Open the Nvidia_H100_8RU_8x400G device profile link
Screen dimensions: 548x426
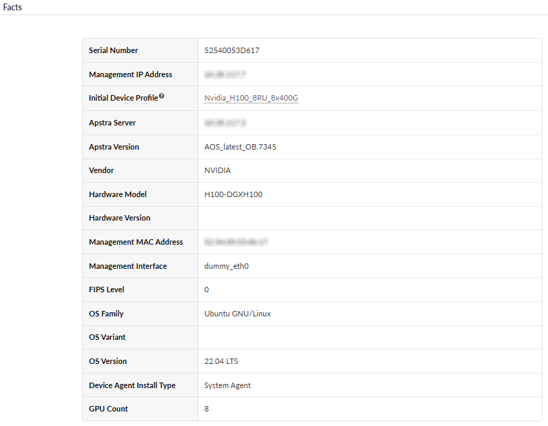pos(251,99)
